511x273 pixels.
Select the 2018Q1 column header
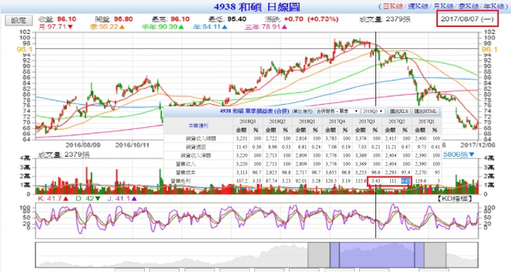[x=307, y=121]
